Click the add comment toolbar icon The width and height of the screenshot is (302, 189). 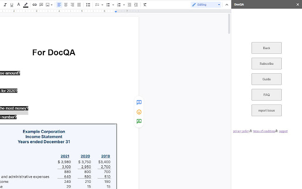point(41,5)
